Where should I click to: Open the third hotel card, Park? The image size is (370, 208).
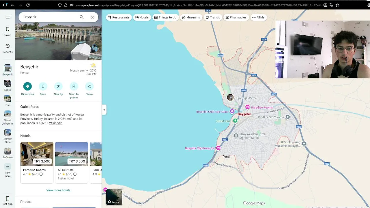point(96,162)
